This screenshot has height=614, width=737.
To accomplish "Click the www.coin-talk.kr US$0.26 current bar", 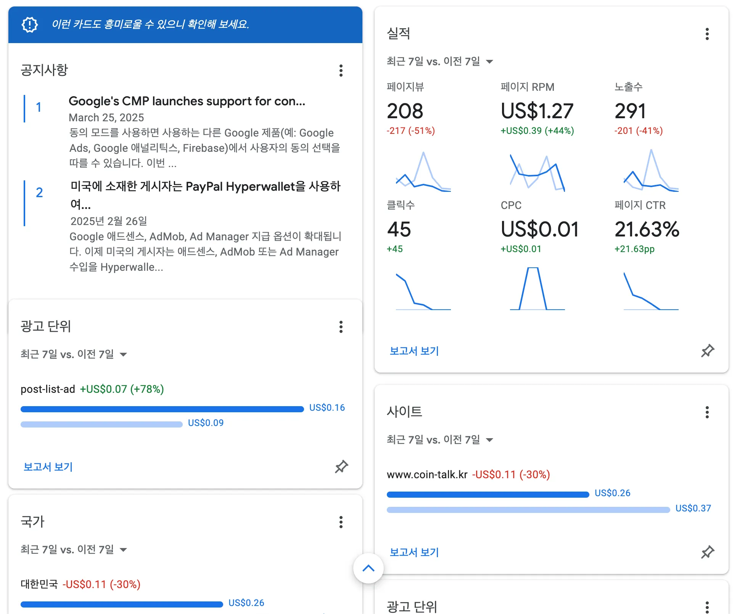I will point(488,495).
